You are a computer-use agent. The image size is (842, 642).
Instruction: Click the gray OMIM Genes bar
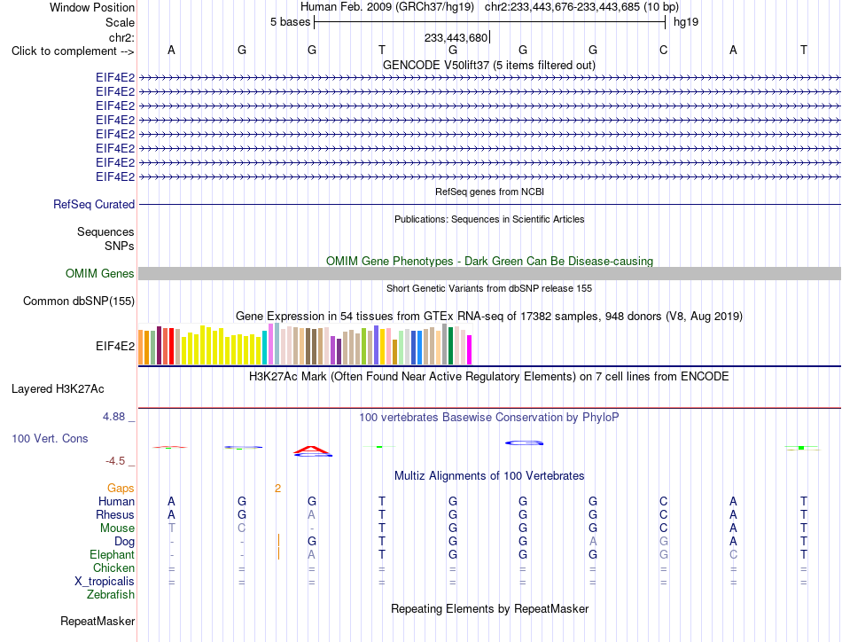click(489, 273)
